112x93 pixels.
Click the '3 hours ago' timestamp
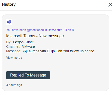click(14, 85)
